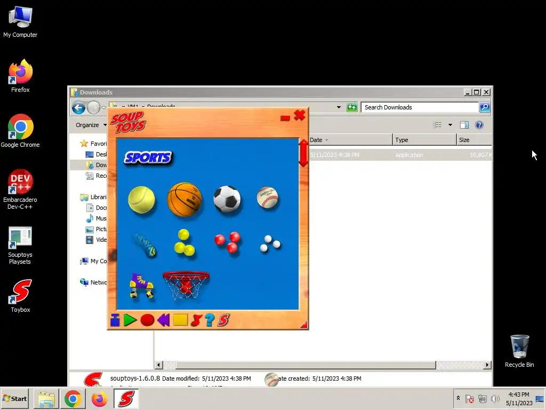The width and height of the screenshot is (546, 410).
Task: Select Network in the navigation pane
Action: tap(93, 282)
